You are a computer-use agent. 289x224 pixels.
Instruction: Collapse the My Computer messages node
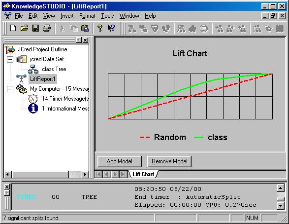point(10,89)
